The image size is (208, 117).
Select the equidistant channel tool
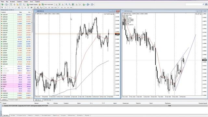19,7
